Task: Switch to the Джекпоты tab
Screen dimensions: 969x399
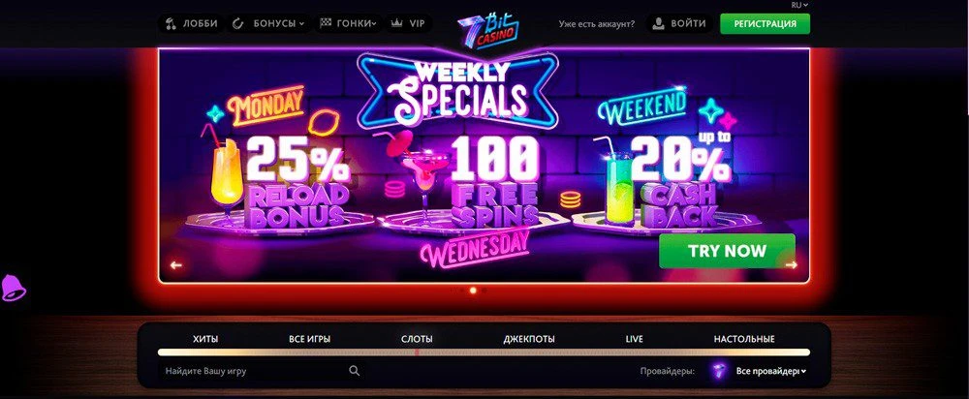Action: pos(529,339)
